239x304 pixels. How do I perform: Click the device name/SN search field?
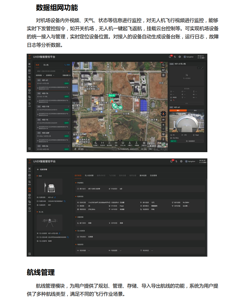pyautogui.click(x=50, y=71)
